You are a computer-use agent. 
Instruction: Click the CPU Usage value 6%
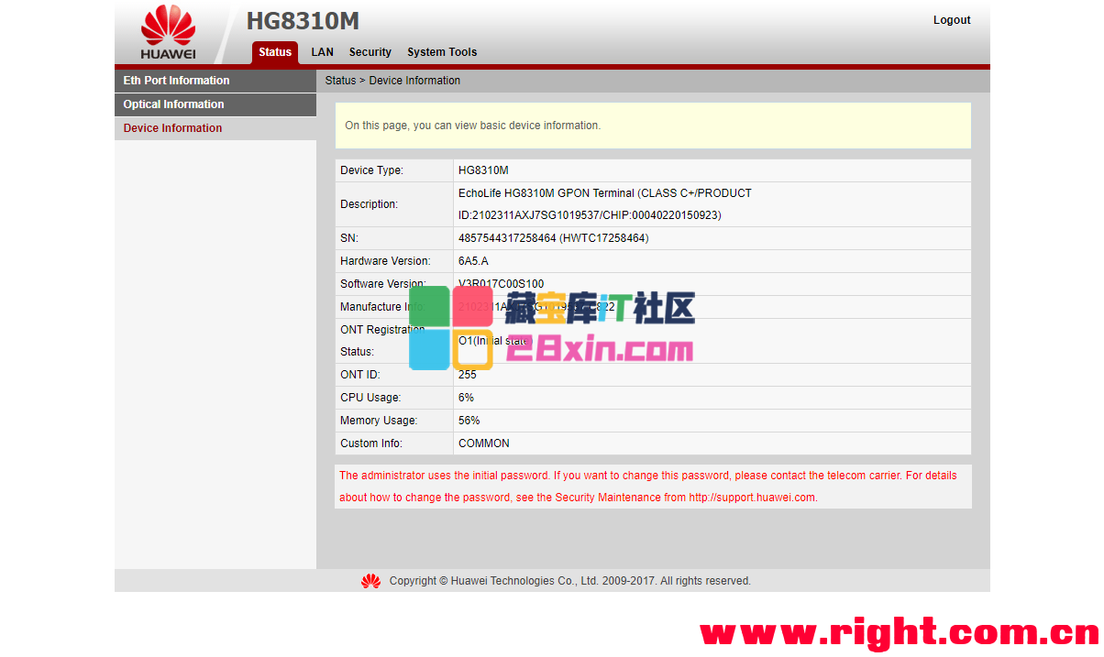(x=466, y=398)
